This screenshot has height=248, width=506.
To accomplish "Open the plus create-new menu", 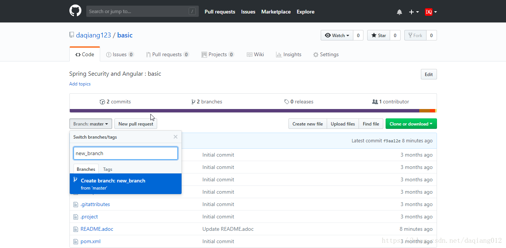I will tap(414, 12).
